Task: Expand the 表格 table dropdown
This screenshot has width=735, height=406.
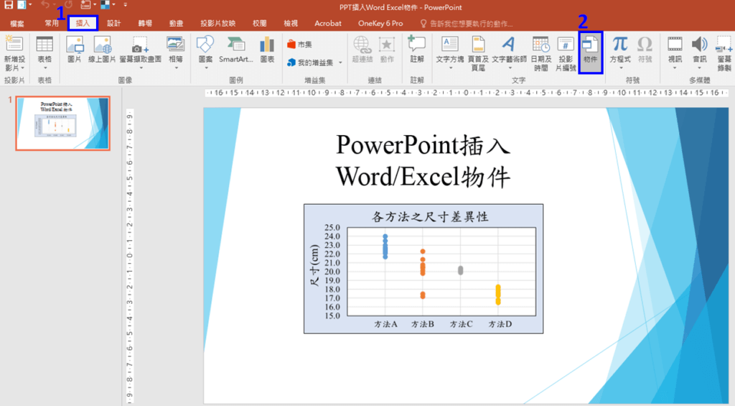Action: (45, 67)
